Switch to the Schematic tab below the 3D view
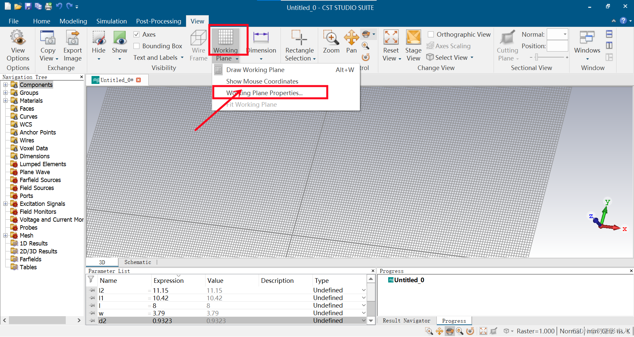The height and width of the screenshot is (337, 634). point(137,262)
